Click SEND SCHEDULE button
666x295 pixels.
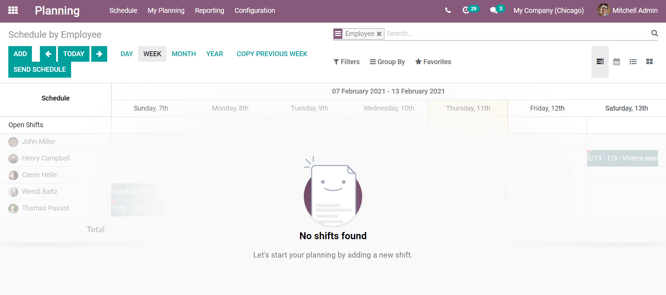(x=40, y=69)
